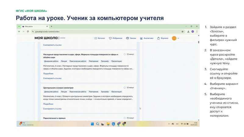Open the Заказы menu item

click(131, 38)
